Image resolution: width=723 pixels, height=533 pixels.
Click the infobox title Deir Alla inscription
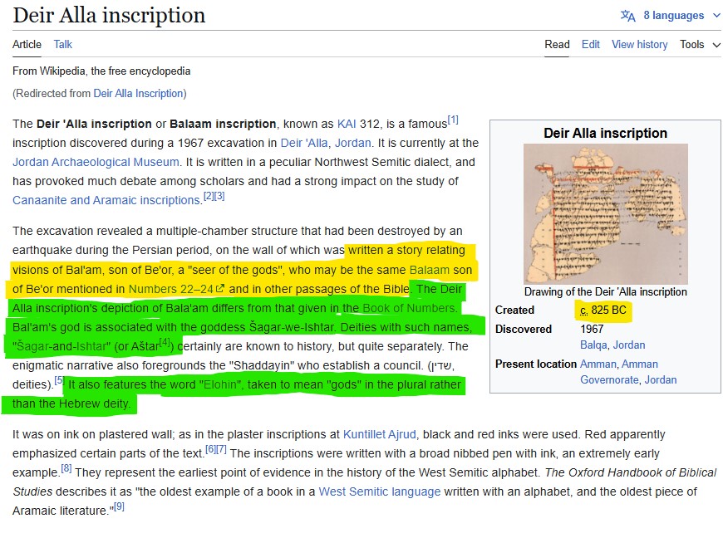point(606,133)
